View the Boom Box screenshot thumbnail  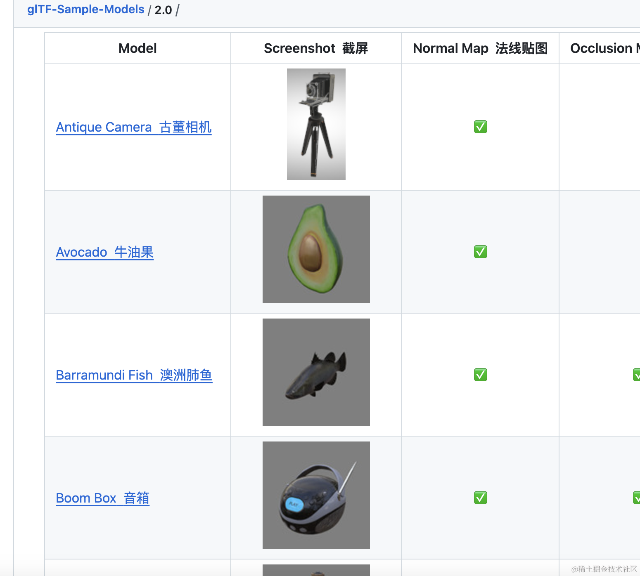(x=316, y=495)
